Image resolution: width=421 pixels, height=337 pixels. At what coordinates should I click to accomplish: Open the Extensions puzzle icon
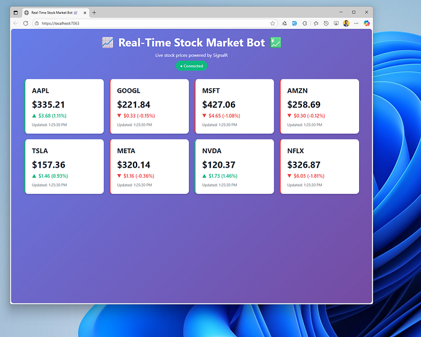tap(305, 23)
